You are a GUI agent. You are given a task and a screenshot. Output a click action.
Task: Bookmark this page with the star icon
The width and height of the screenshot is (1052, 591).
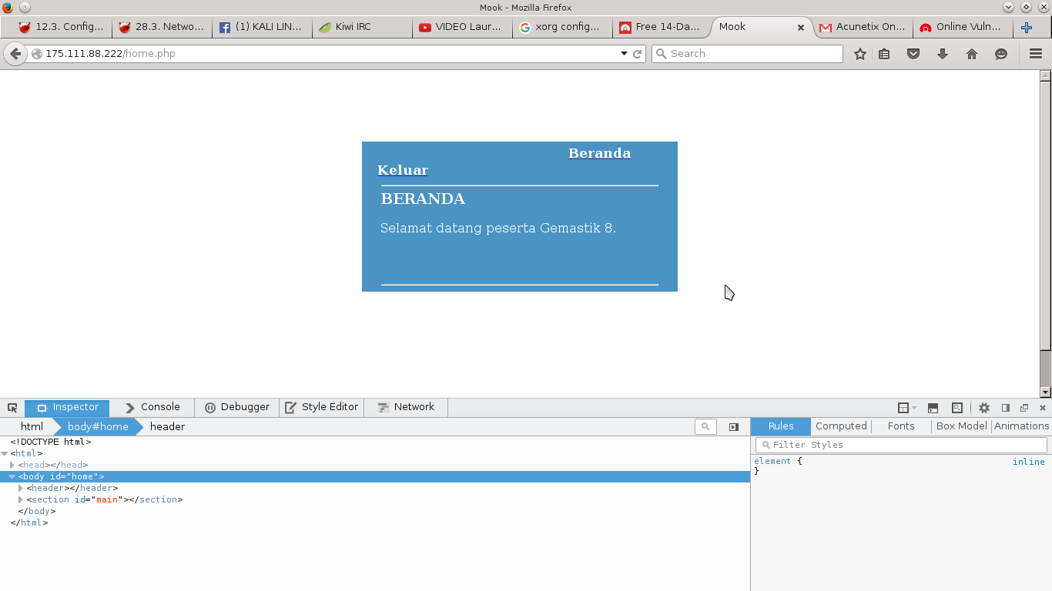click(860, 54)
